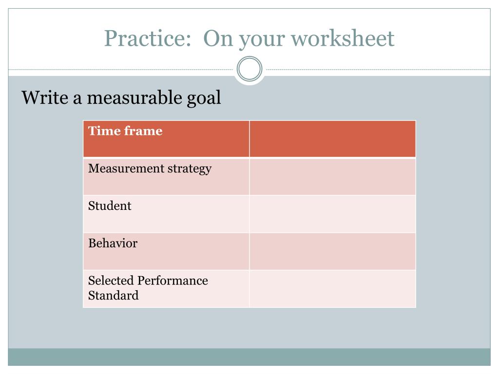Screen dimensions: 499x374
Task: Select the 'Measurement strategy' cell
Action: coord(166,176)
